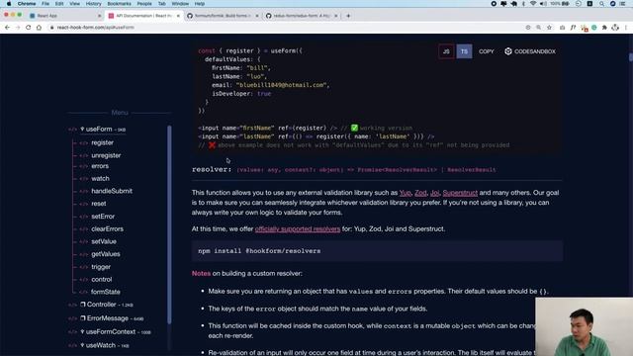Bookmark this page with the star icon
The width and height of the screenshot is (633, 356).
[550, 28]
